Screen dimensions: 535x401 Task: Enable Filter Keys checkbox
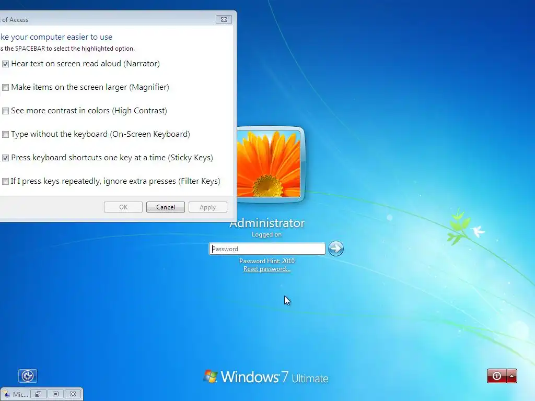click(5, 181)
